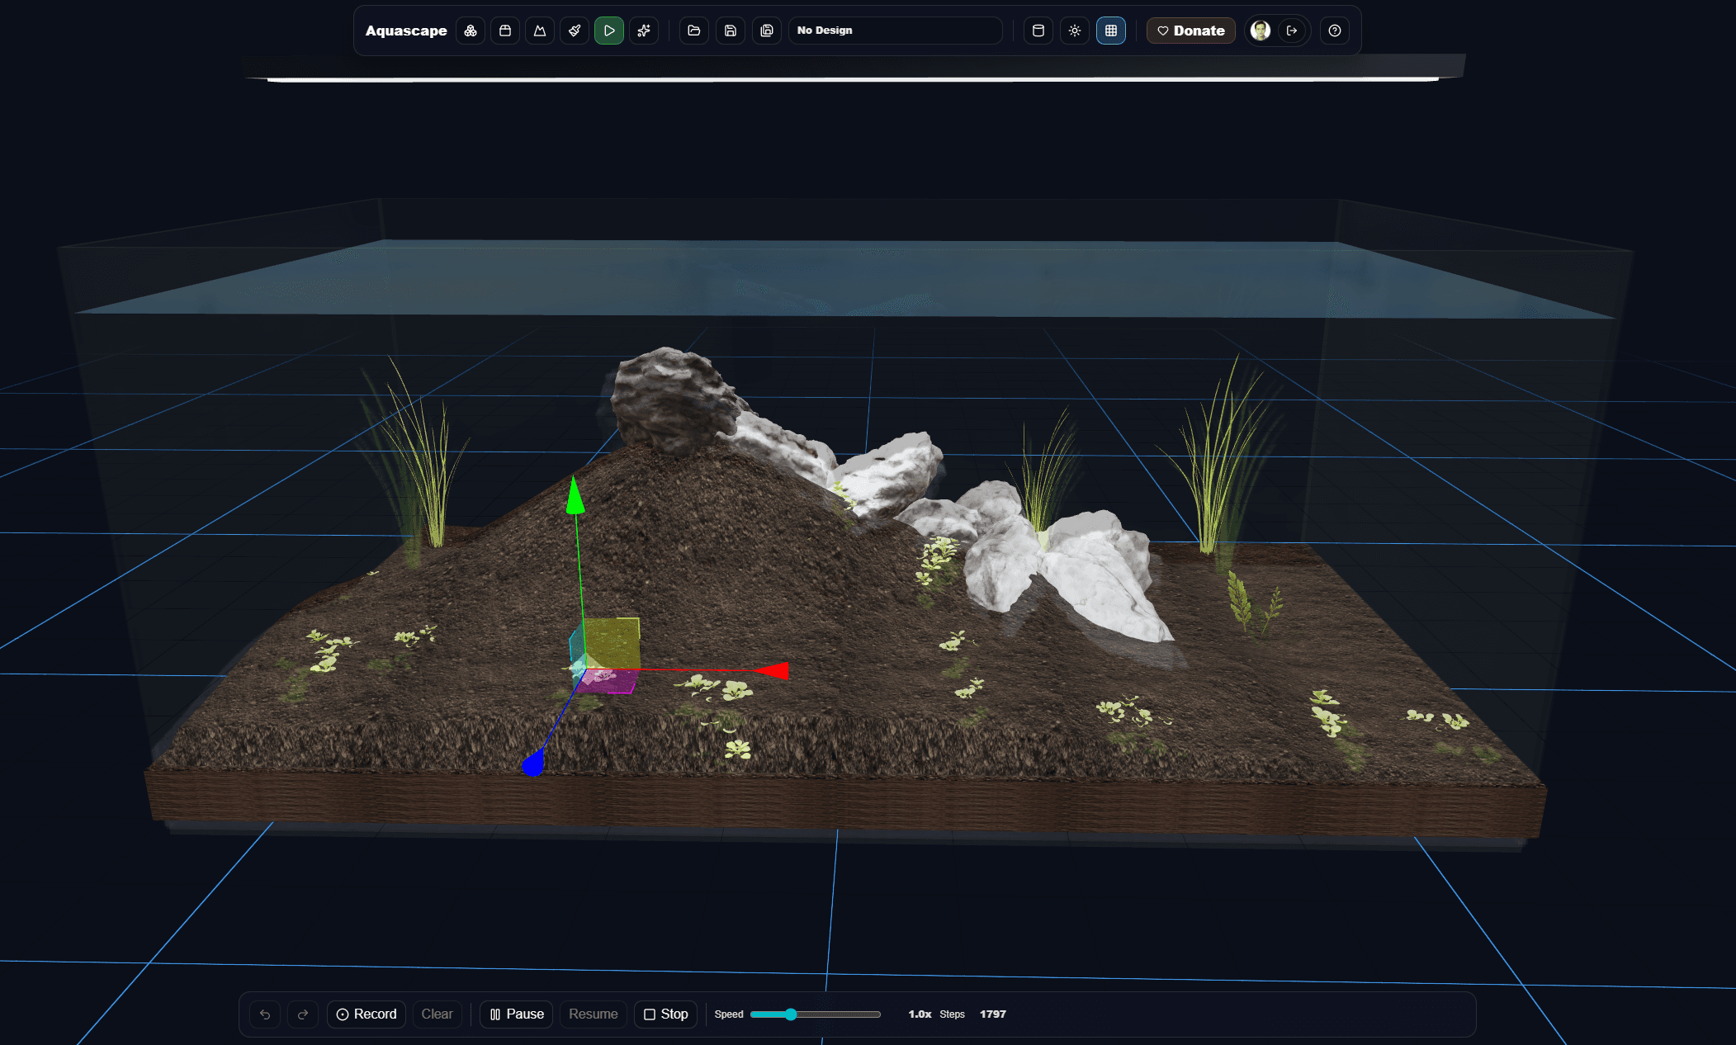Stop the simulation
1736x1045 pixels.
click(x=665, y=1014)
